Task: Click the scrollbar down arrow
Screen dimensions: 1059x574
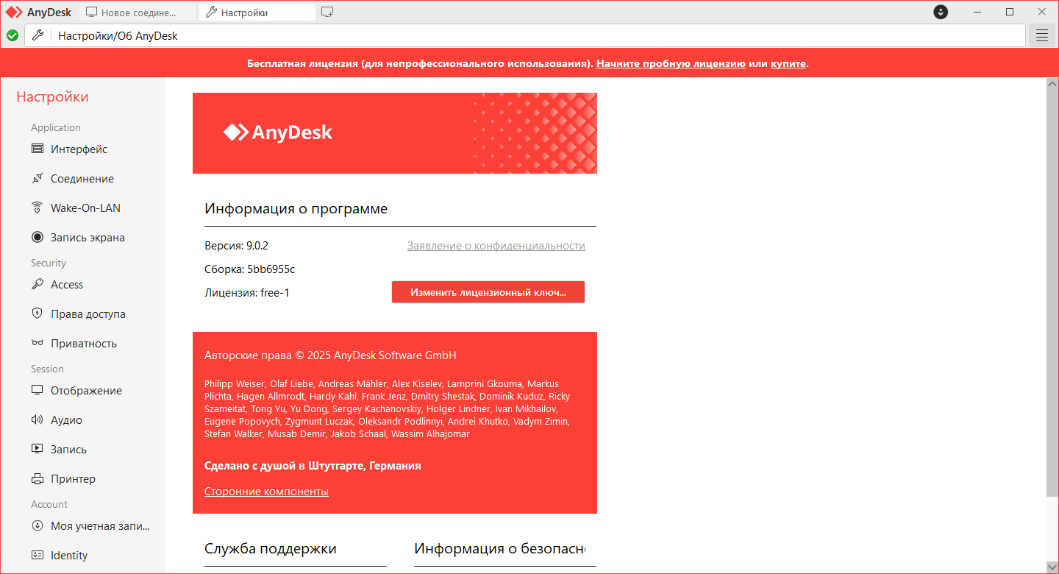Action: (x=1052, y=567)
